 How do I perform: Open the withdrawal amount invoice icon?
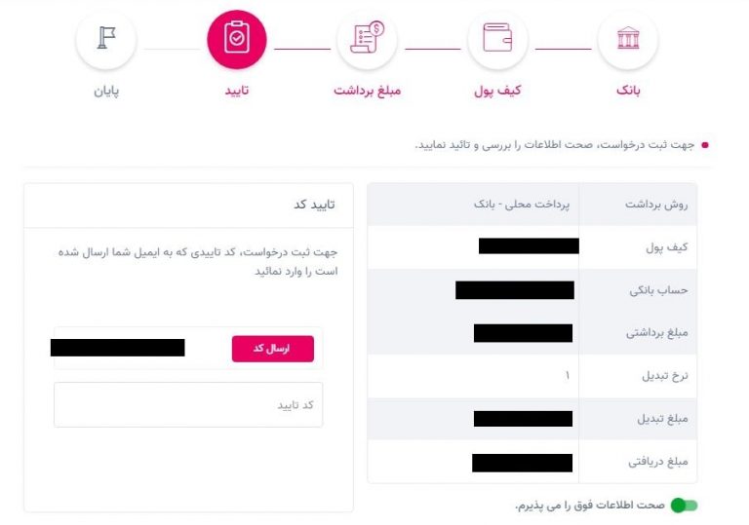pos(367,39)
